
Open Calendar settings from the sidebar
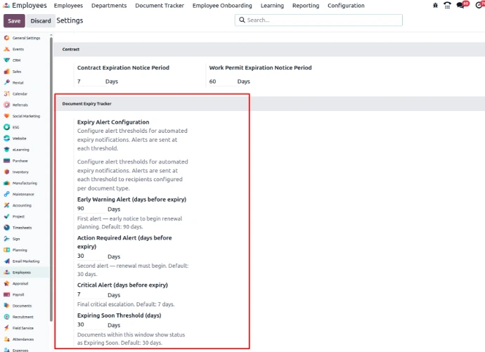(x=19, y=93)
